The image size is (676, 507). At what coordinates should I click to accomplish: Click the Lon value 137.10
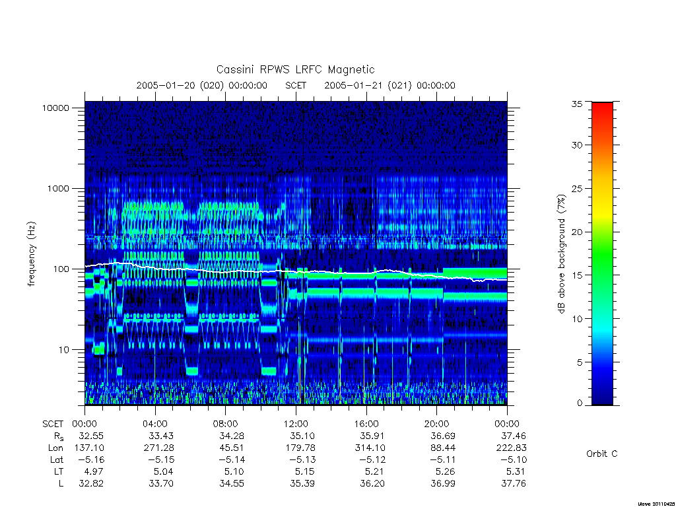[89, 448]
